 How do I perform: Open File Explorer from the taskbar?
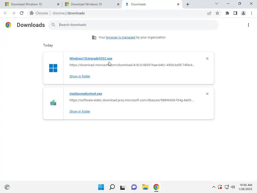[x=145, y=187]
